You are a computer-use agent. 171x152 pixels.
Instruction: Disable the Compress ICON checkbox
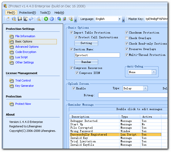[x=77, y=73]
